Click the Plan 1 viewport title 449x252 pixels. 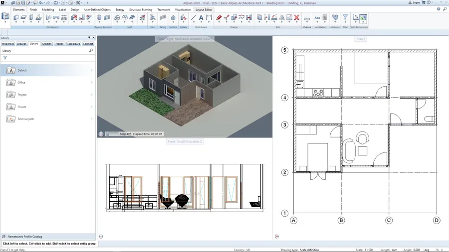click(361, 39)
